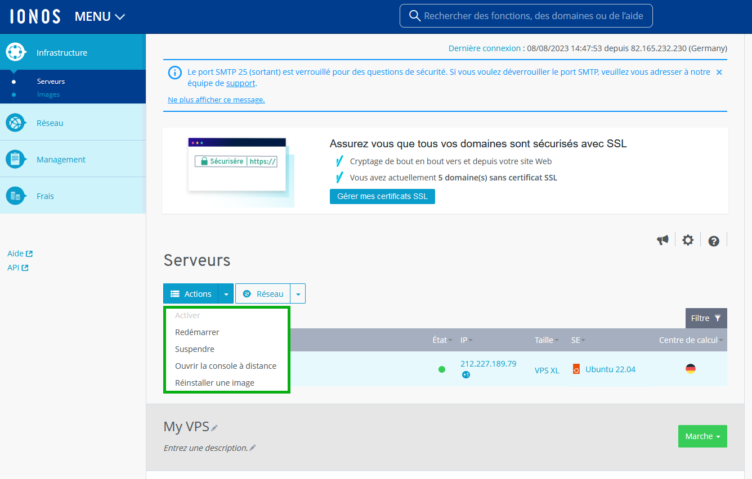Click Gérer mes certificats SSL button
The width and height of the screenshot is (752, 479).
(382, 196)
